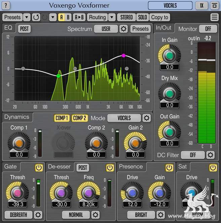Open Gate DEBREATH settings gear

click(x=38, y=215)
